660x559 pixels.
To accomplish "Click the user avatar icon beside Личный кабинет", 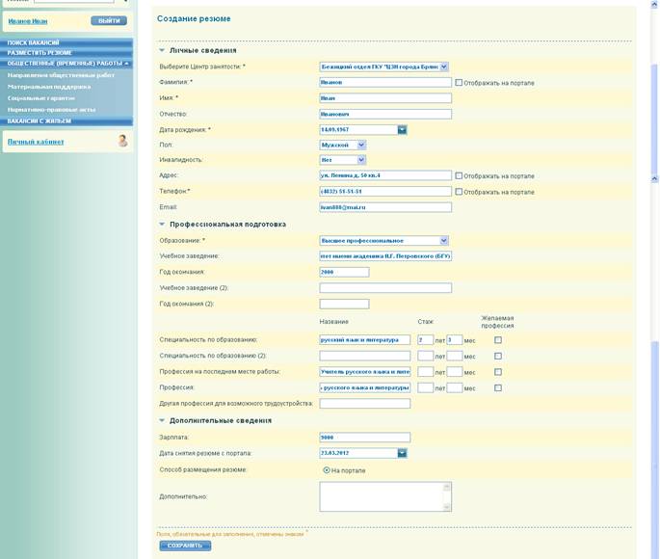I will 122,141.
